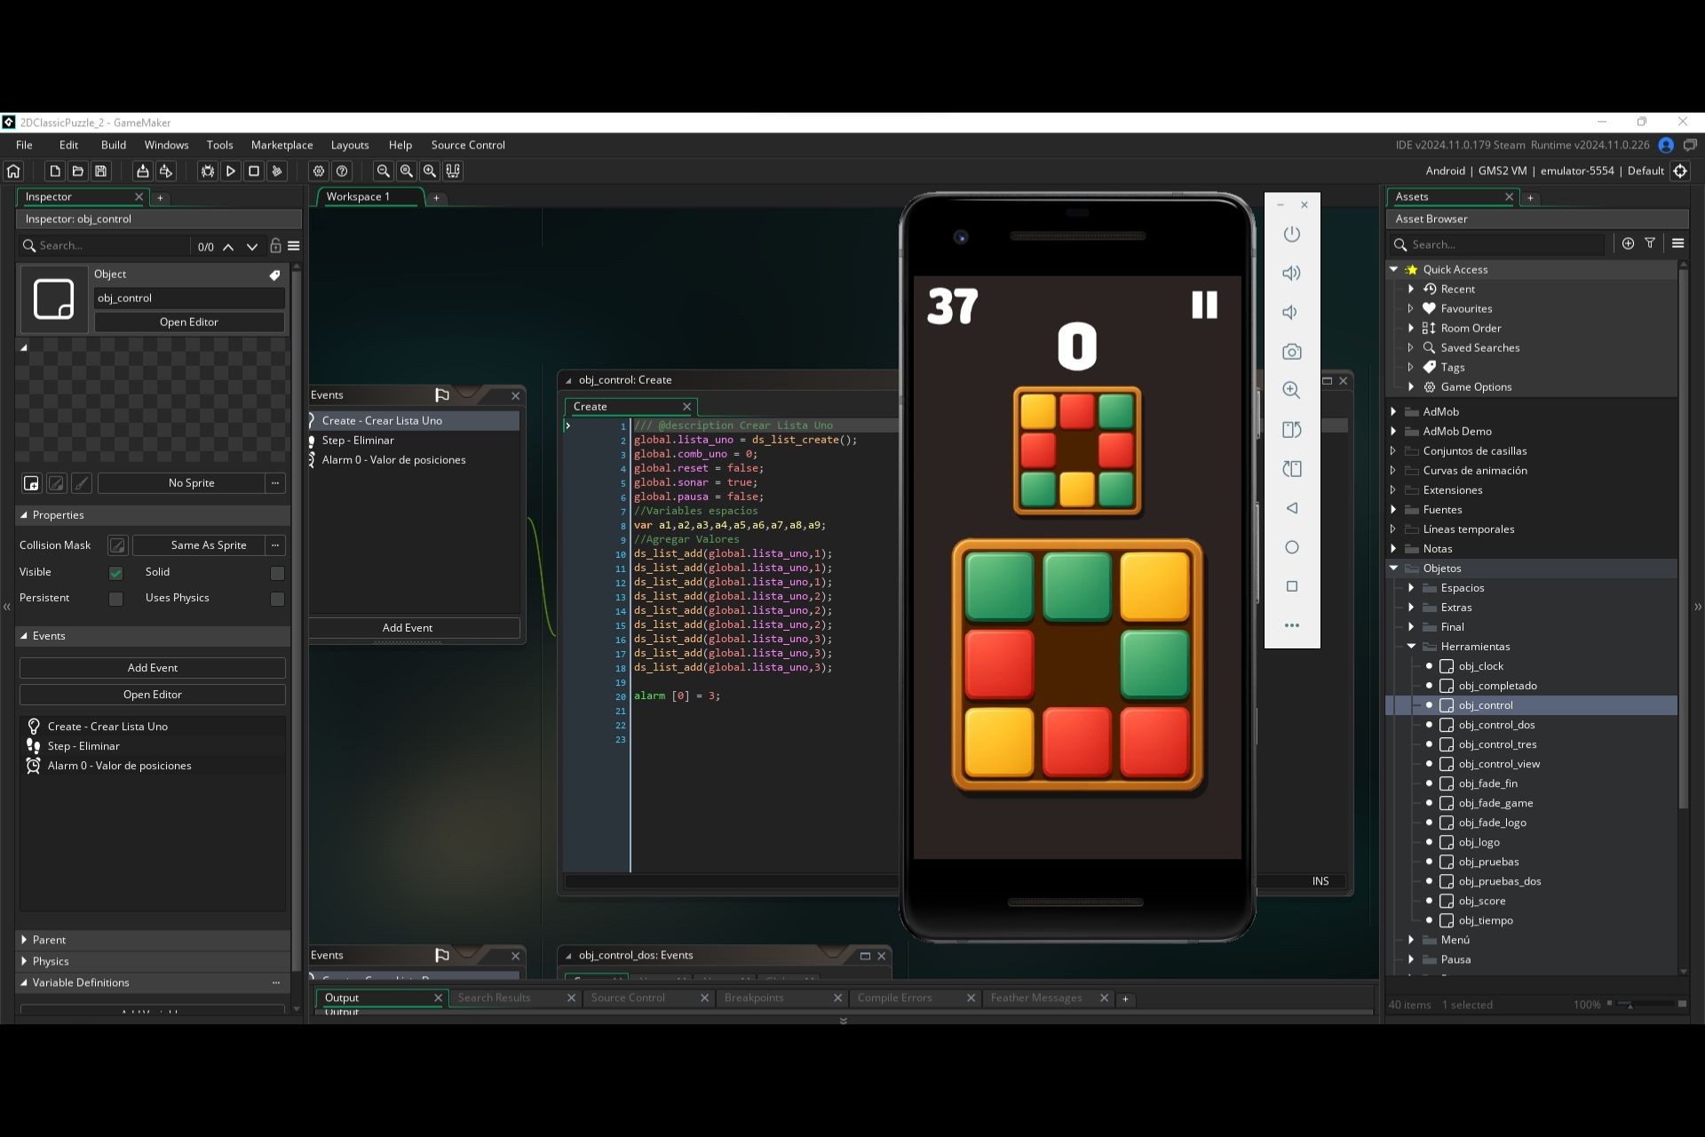This screenshot has width=1705, height=1137.
Task: Click the emulator screenshot camera icon
Action: tap(1292, 352)
